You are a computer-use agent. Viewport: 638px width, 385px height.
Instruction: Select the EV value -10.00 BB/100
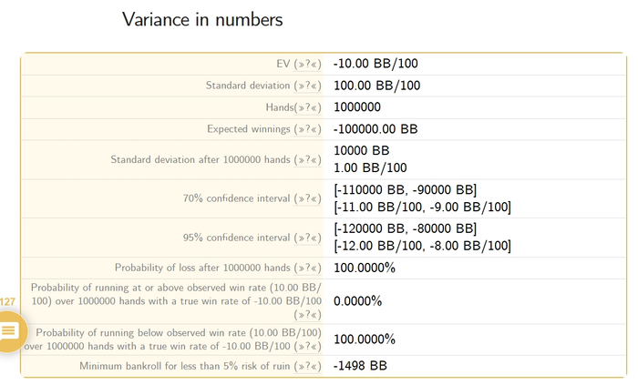376,65
